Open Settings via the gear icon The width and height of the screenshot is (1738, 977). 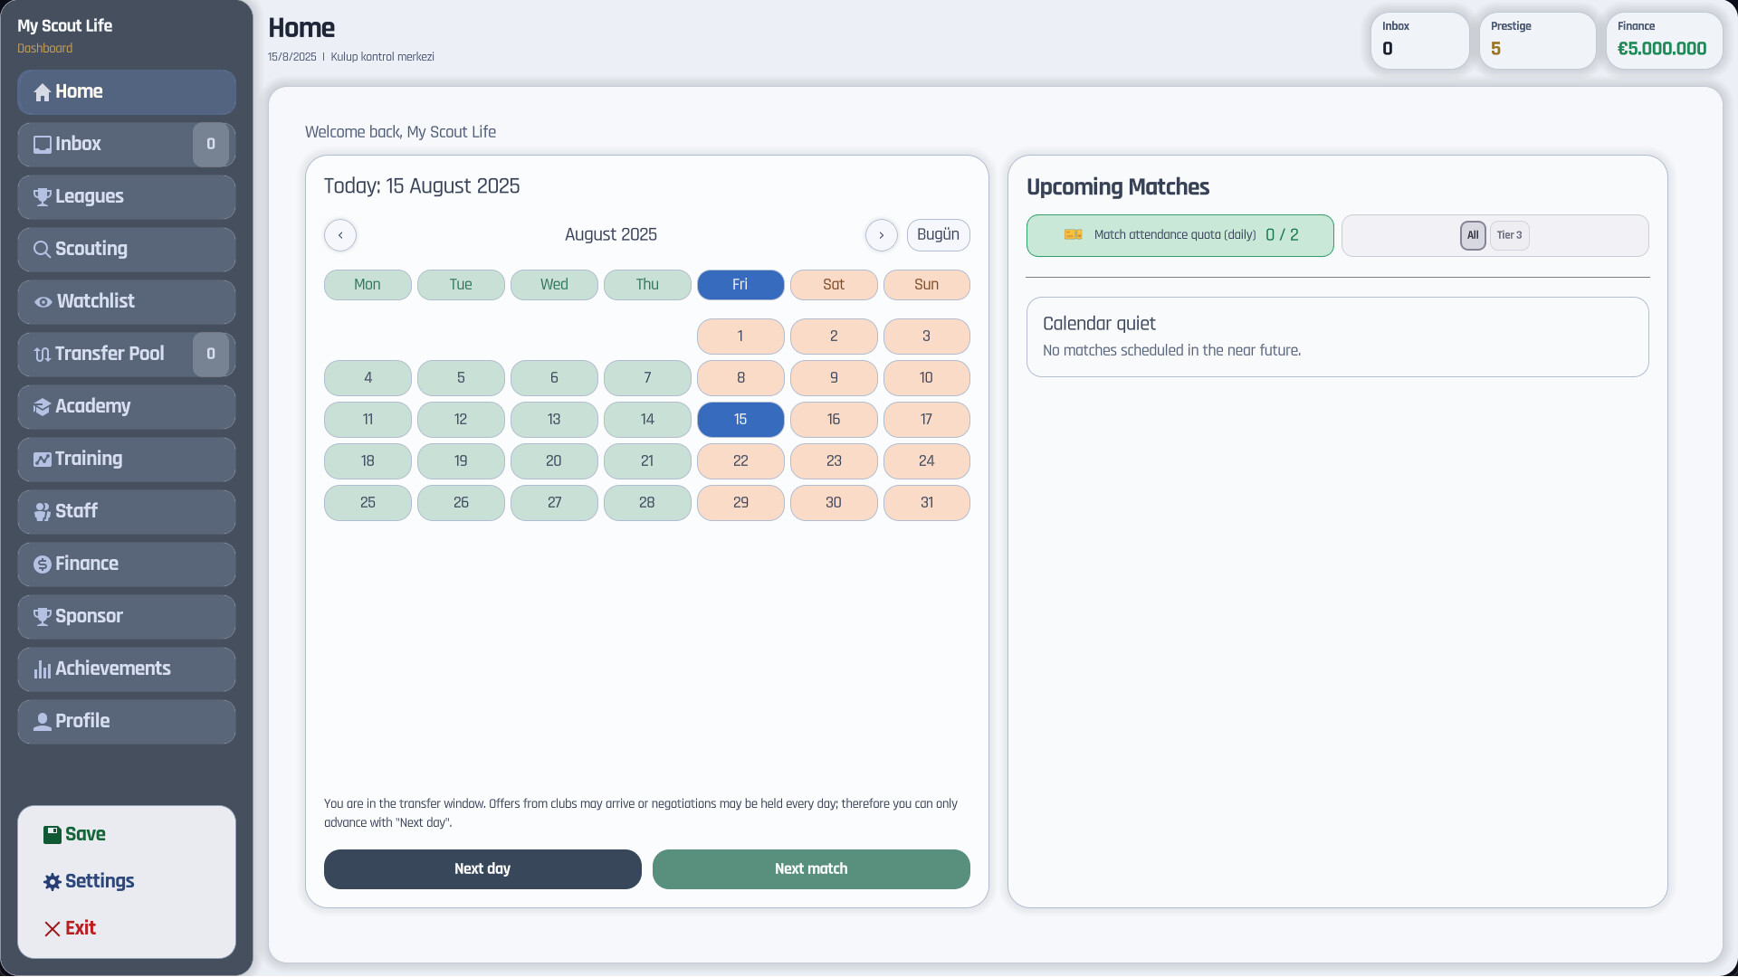(x=52, y=882)
